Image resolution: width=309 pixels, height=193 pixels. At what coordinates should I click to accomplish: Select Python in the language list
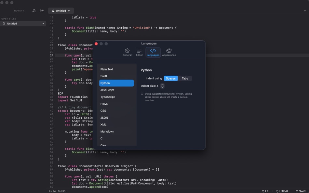[116, 83]
